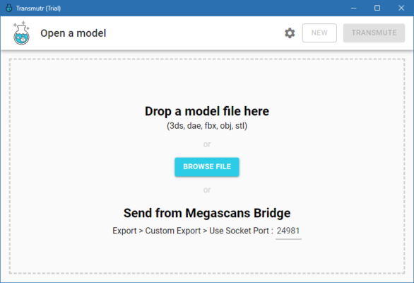The image size is (414, 283).
Task: Click the 'Send from Megascans Bridge' heading
Action: coord(207,213)
